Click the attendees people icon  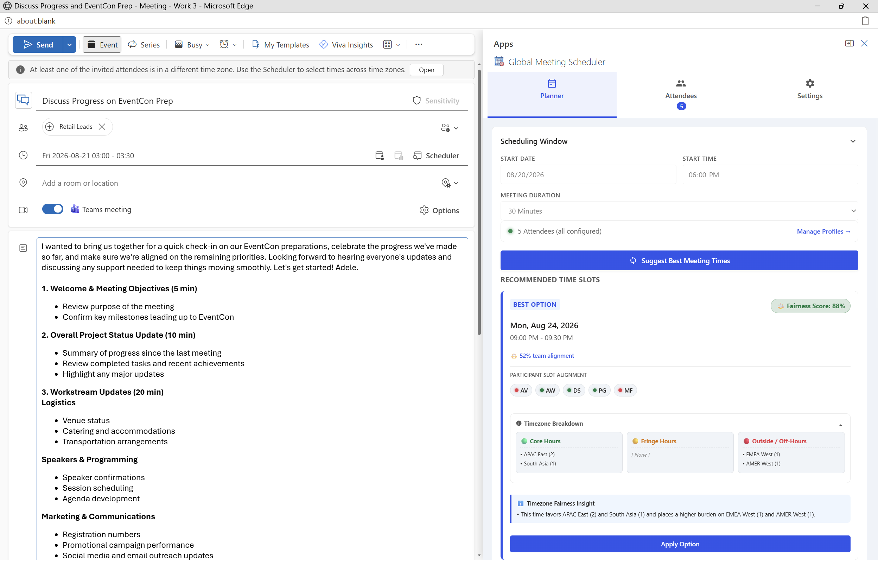[23, 128]
